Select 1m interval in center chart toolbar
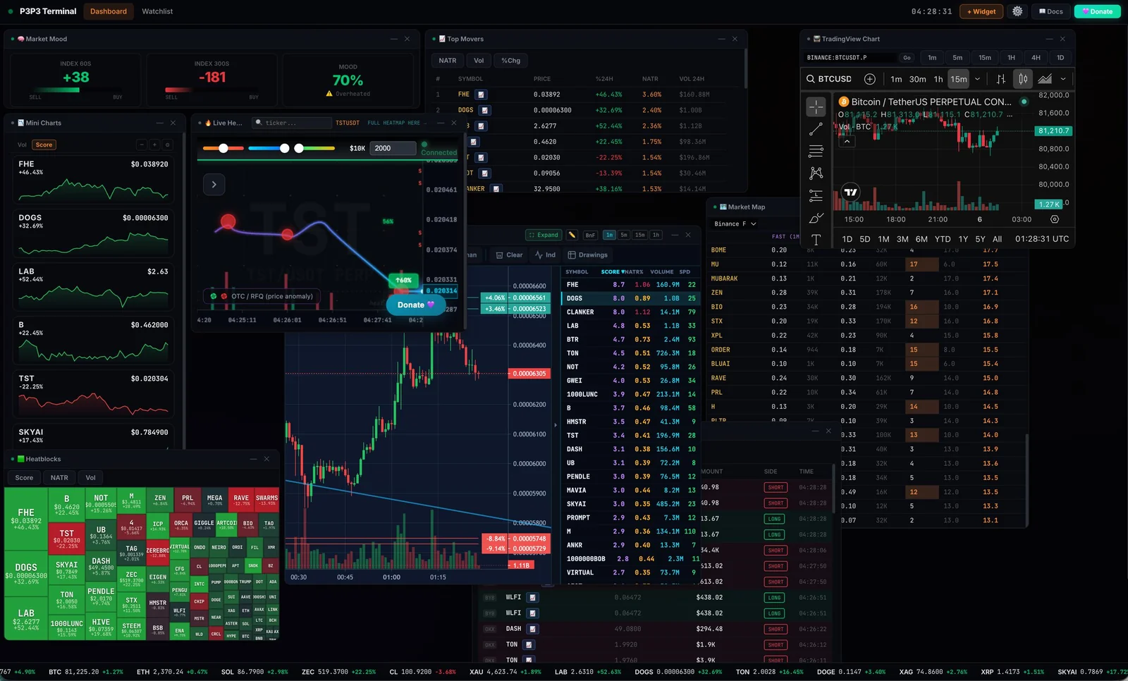 (x=609, y=235)
